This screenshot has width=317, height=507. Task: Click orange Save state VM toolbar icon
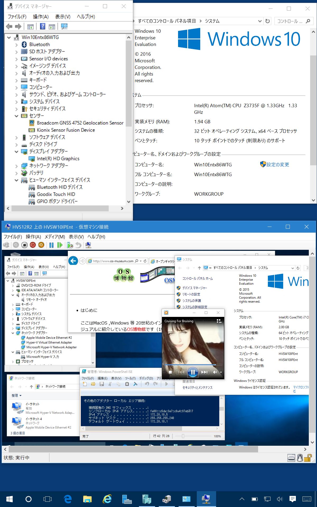(41, 245)
